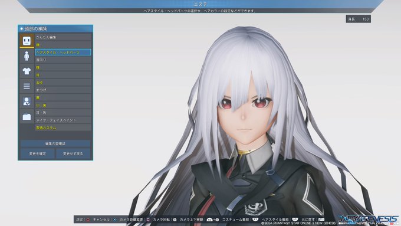Select かんたん編集 menu entry
401x226 pixels.
click(x=63, y=37)
